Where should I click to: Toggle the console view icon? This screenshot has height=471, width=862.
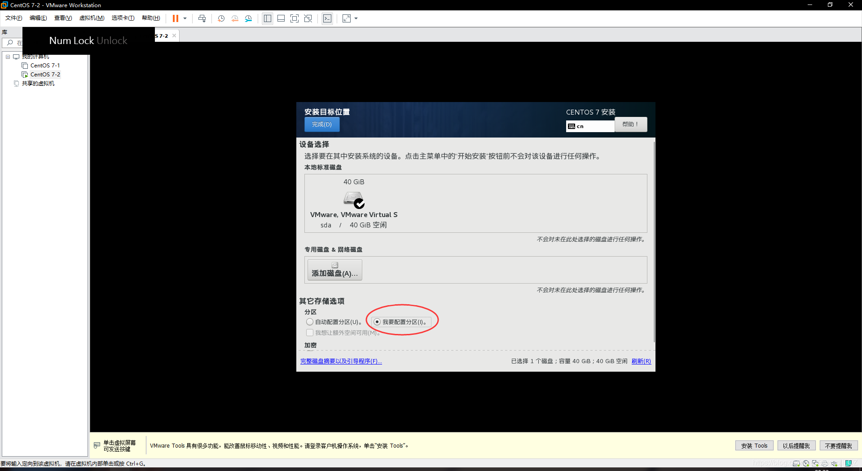click(327, 18)
